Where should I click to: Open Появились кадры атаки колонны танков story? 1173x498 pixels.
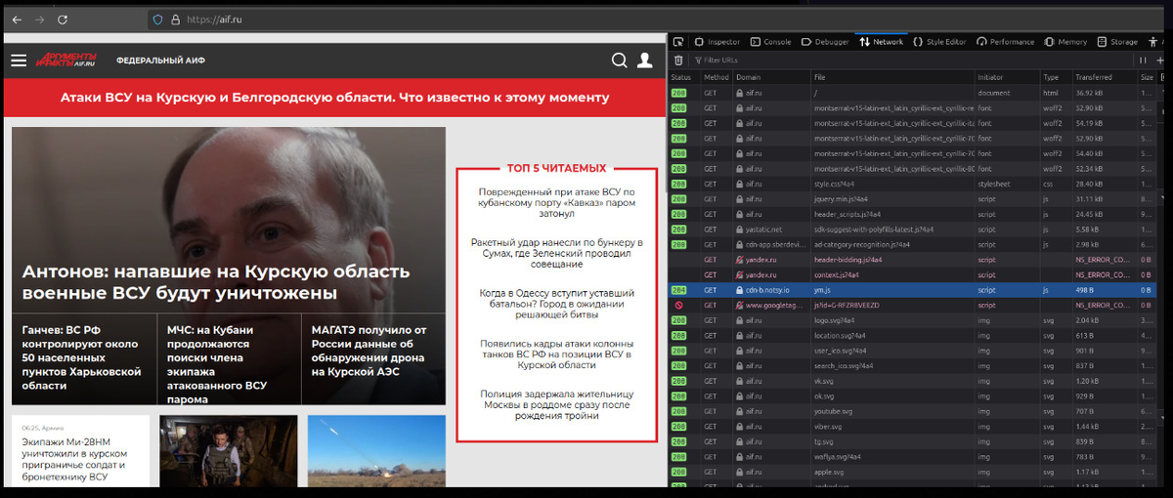pyautogui.click(x=557, y=353)
